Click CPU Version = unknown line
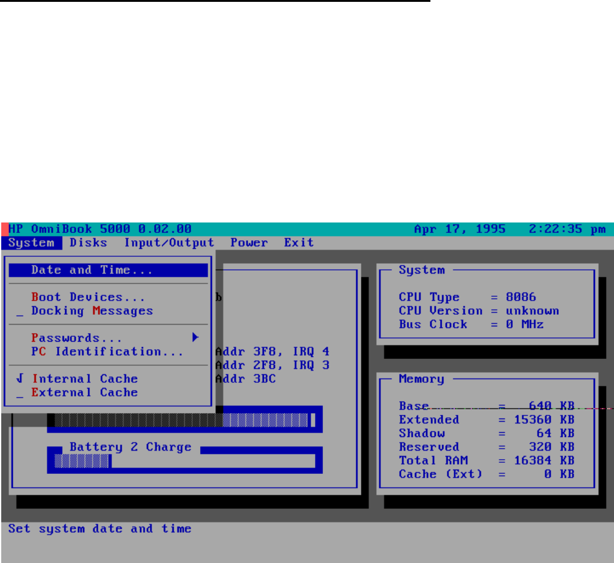 (479, 311)
